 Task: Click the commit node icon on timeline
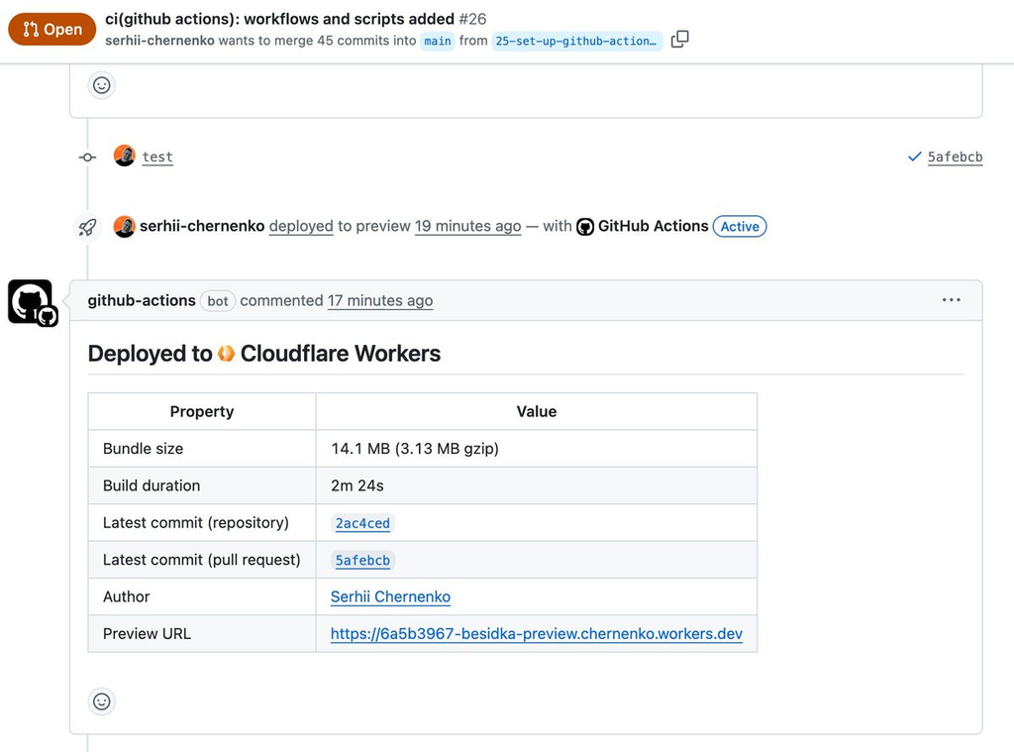[87, 158]
